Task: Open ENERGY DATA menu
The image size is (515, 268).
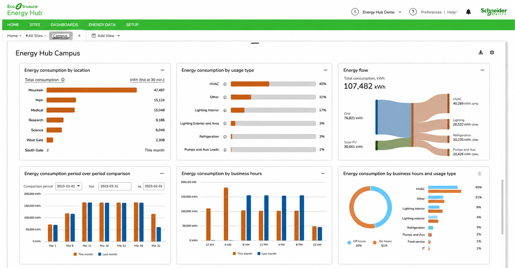Action: tap(102, 25)
